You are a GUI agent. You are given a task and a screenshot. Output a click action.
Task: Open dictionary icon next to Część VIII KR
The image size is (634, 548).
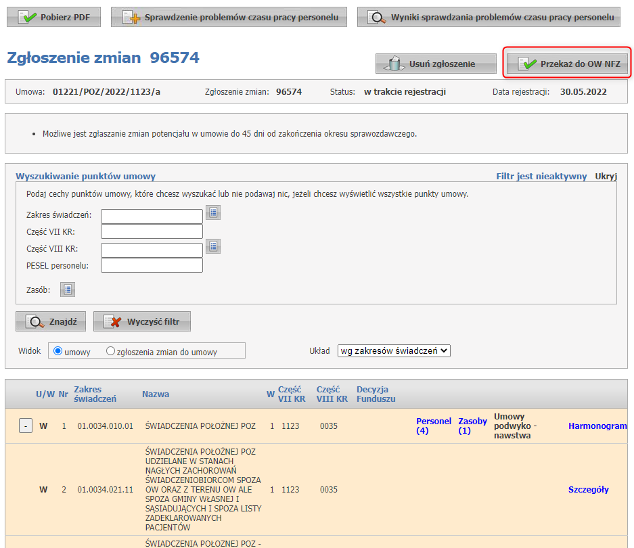tap(213, 246)
